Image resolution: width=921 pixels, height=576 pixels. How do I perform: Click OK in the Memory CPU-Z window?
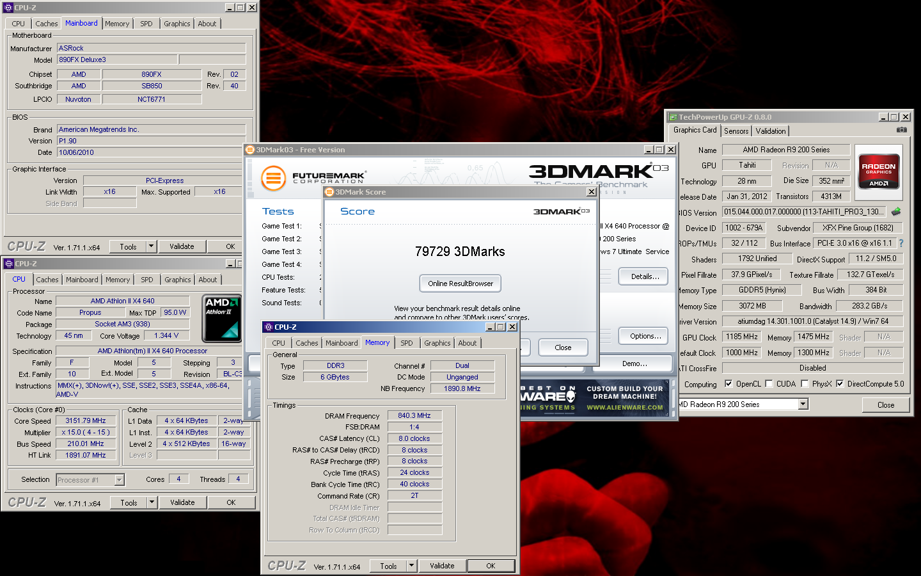tap(491, 566)
